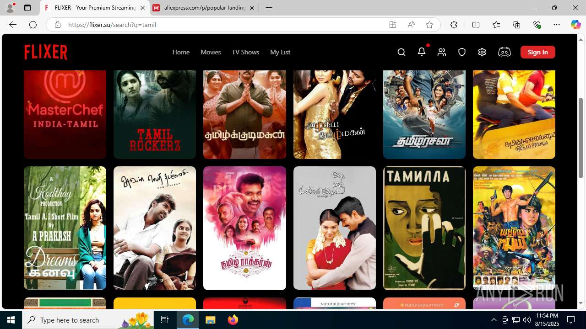This screenshot has height=329, width=586.
Task: Open pink Tamil Rockers movie poster
Action: (x=244, y=228)
